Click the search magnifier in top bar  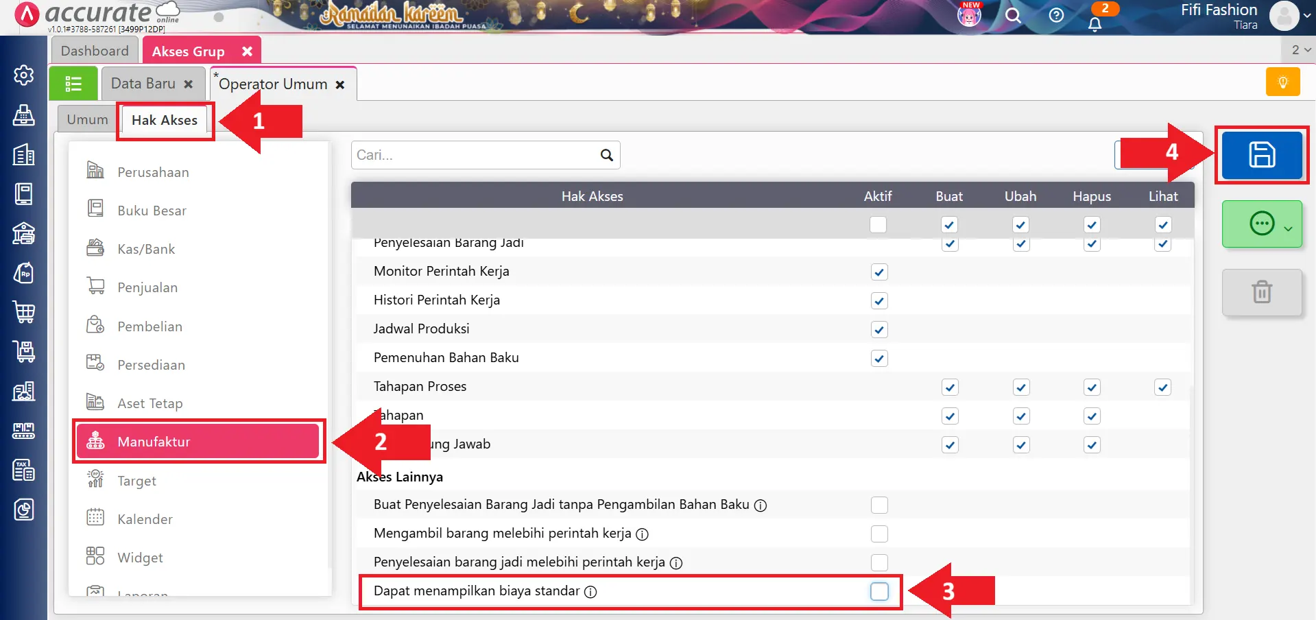[x=1013, y=16]
